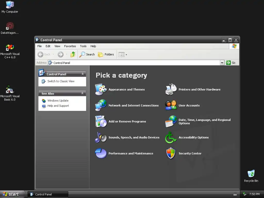
Task: Click the Performance and Maintenance pie icon
Action: tap(101, 153)
